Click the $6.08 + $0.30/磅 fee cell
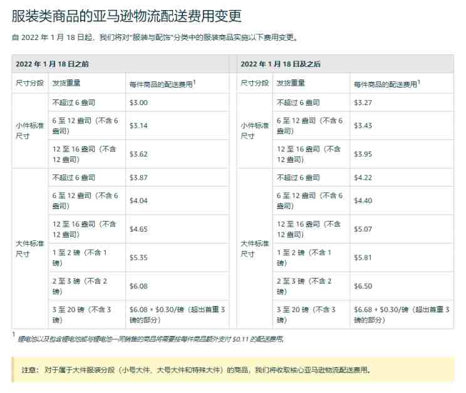 (x=177, y=315)
